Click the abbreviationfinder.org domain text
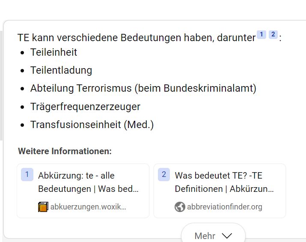Viewport: 306px width, 242px height. (x=224, y=207)
